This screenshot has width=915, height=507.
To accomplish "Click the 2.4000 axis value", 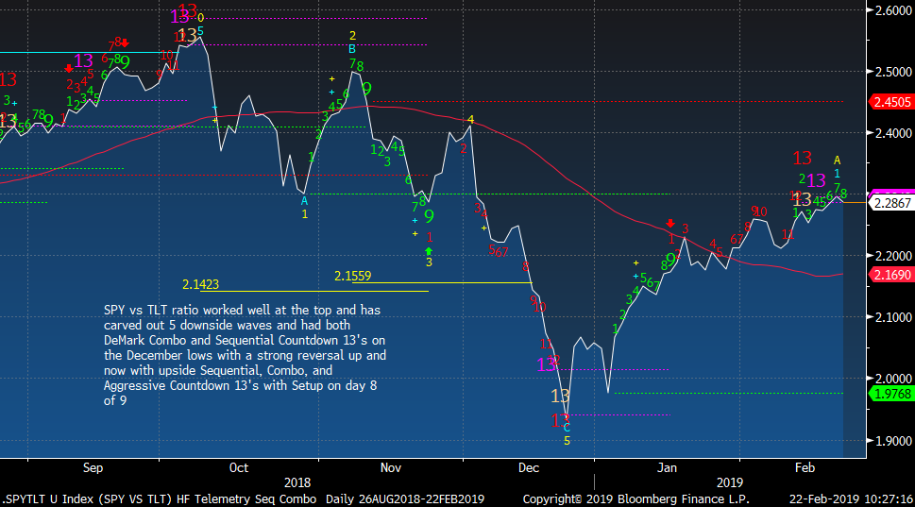I will coord(893,133).
